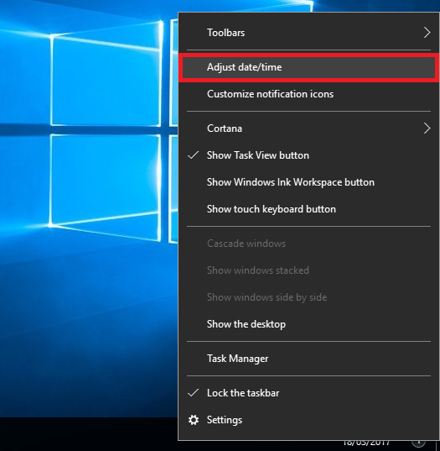The image size is (440, 451).
Task: Click the Toolbars menu label
Action: [226, 33]
